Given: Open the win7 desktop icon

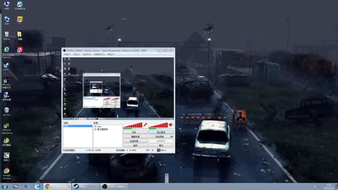Looking at the screenshot, I should tap(6, 112).
